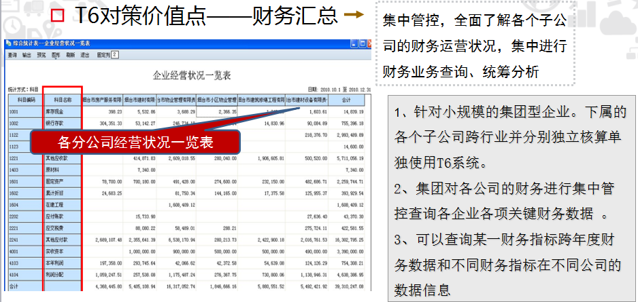Select account code 1601 row
Image resolution: width=638 pixels, height=302 pixels.
tap(26, 182)
